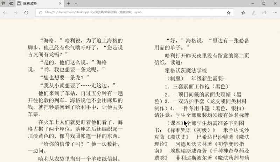
Task: Click the text “给你的信带了吗？”
Action: tap(64, 144)
